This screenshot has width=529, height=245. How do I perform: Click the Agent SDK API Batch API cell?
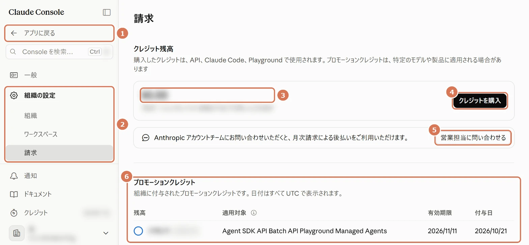click(305, 231)
